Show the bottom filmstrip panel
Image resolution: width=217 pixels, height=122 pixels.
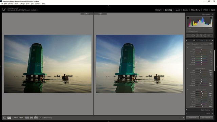(108, 121)
